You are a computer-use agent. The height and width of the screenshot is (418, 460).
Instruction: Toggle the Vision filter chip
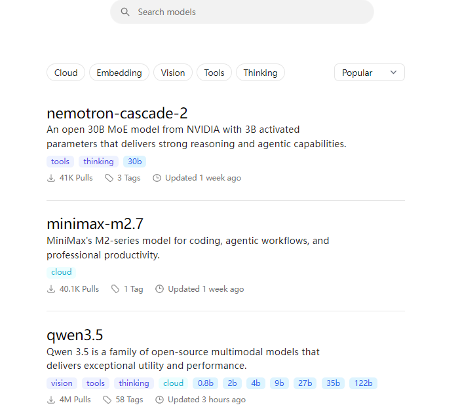pos(173,73)
